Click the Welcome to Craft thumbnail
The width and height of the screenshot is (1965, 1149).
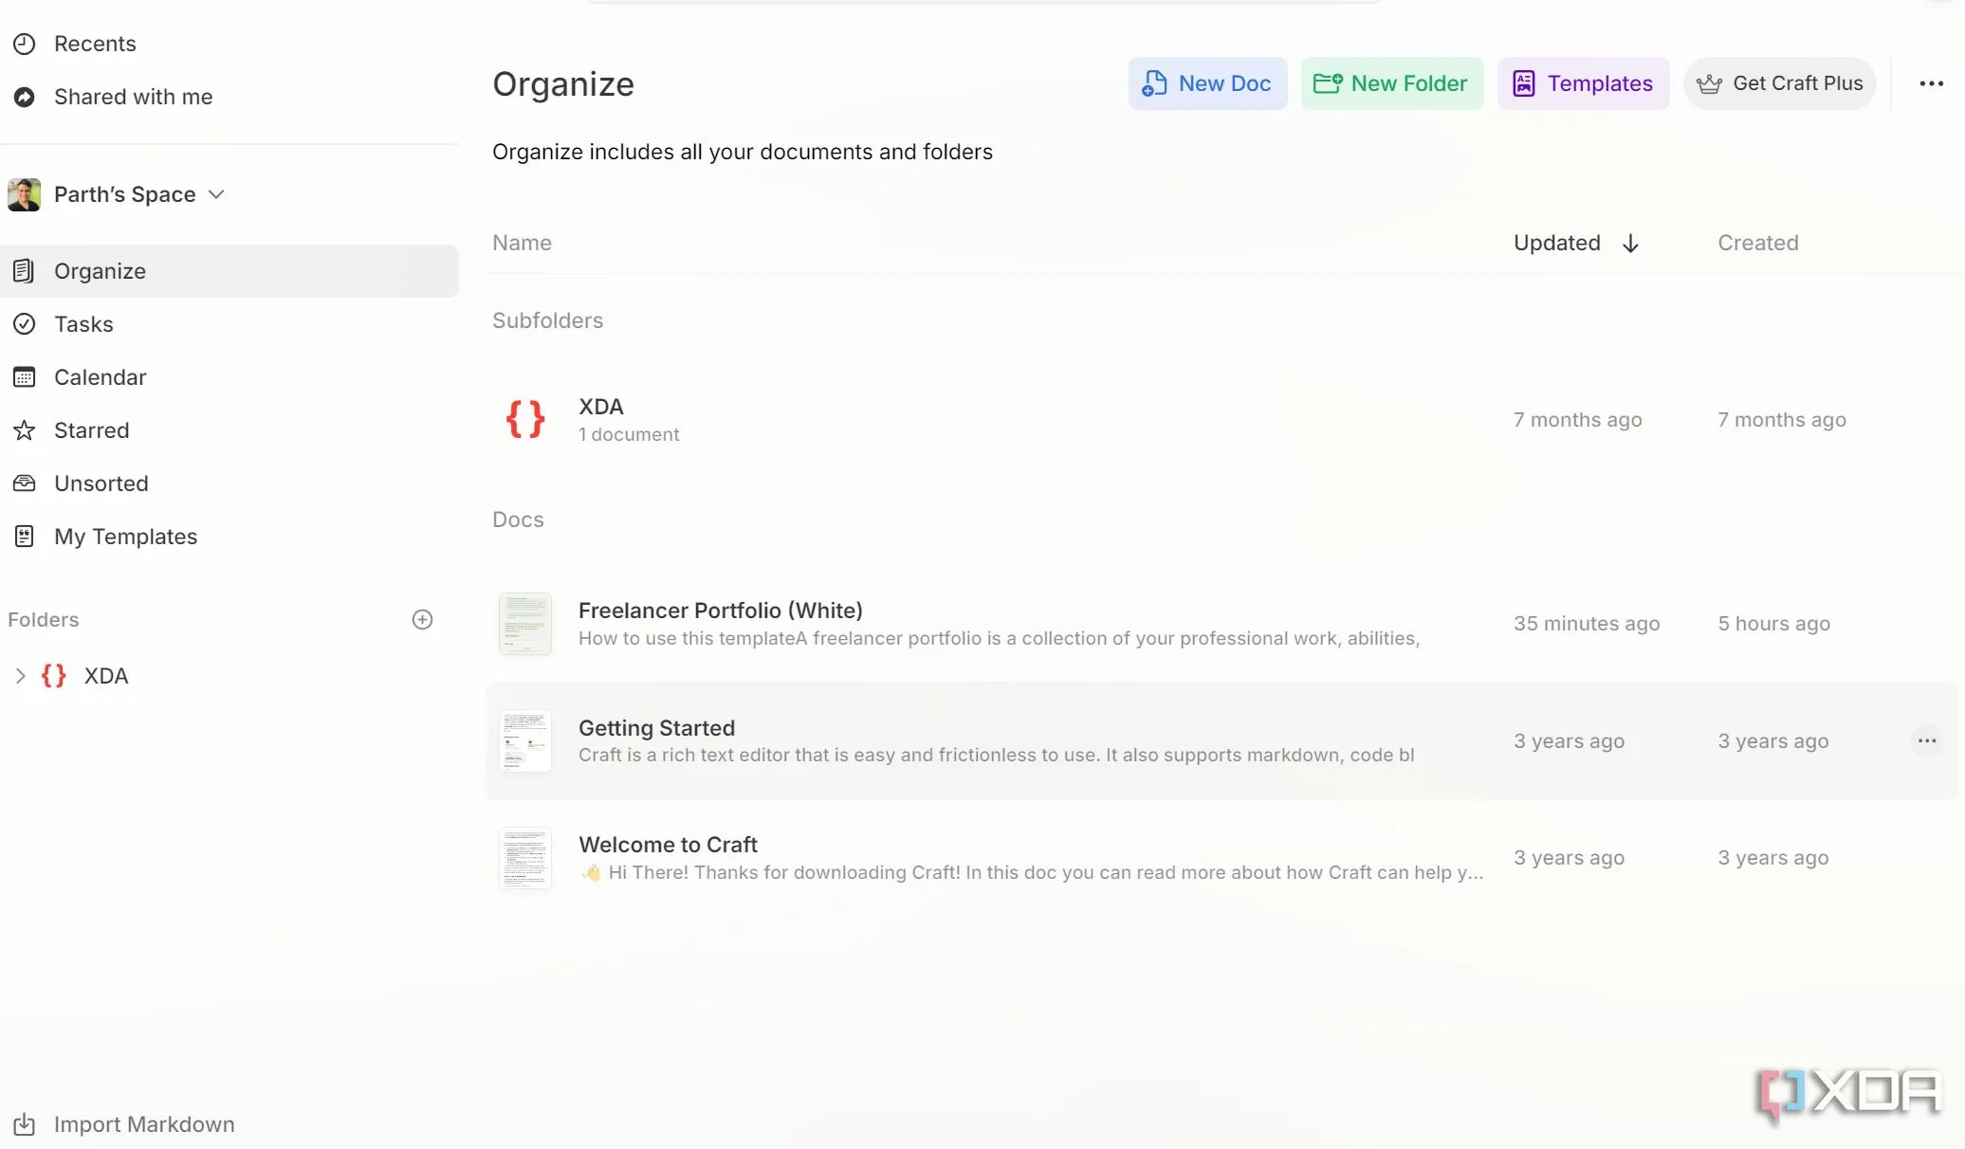point(524,858)
